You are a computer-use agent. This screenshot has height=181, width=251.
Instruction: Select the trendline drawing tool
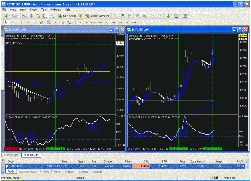[x=35, y=22]
